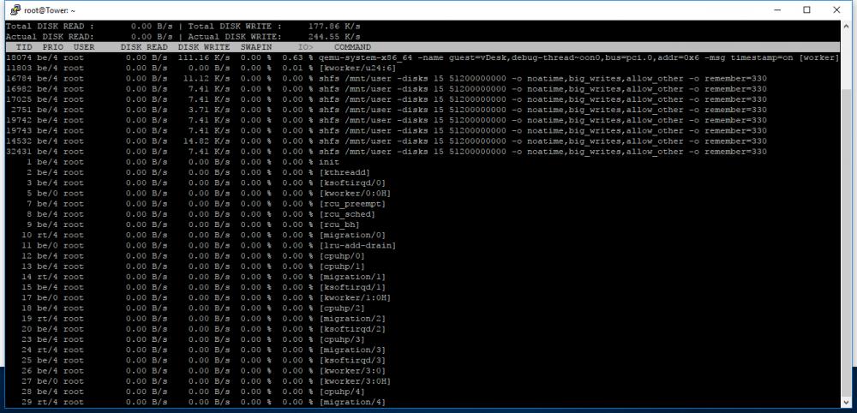Viewport: 857px width, 413px height.
Task: Click the PRIO column header
Action: (x=53, y=47)
